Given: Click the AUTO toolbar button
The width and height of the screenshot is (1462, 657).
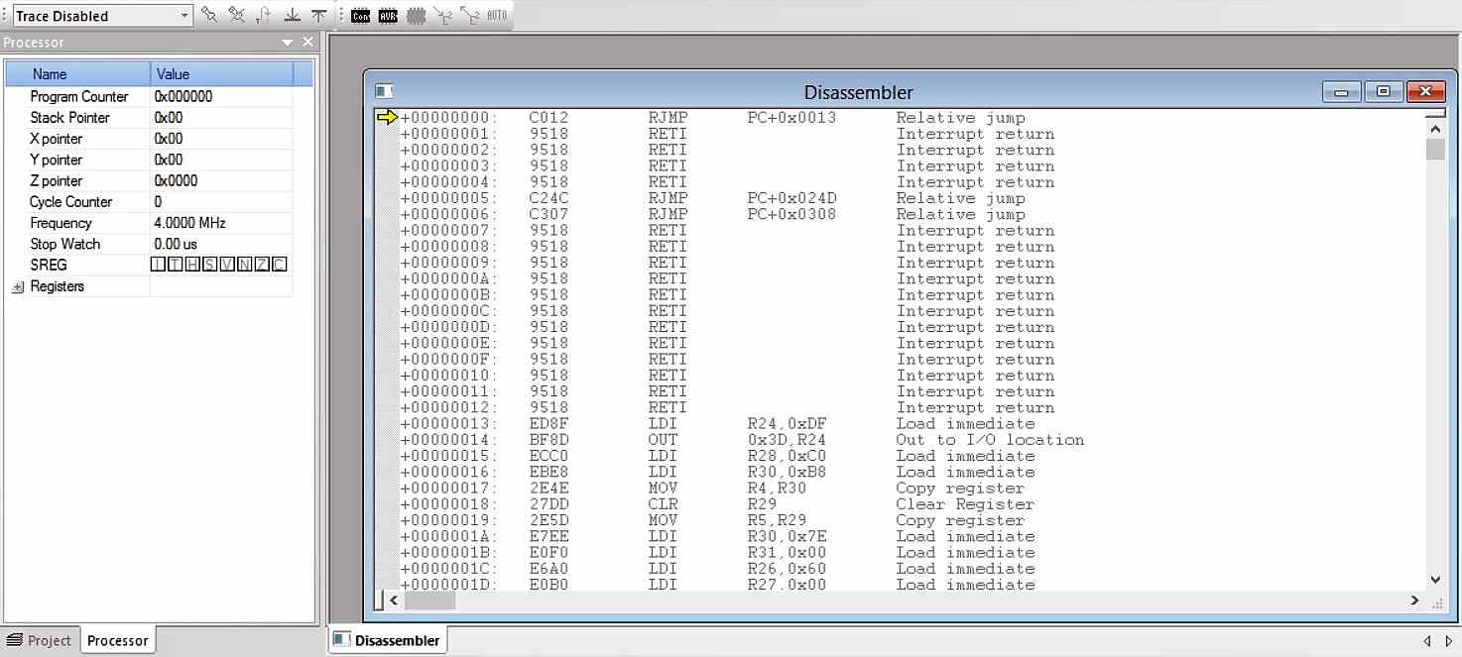Looking at the screenshot, I should click(x=497, y=15).
